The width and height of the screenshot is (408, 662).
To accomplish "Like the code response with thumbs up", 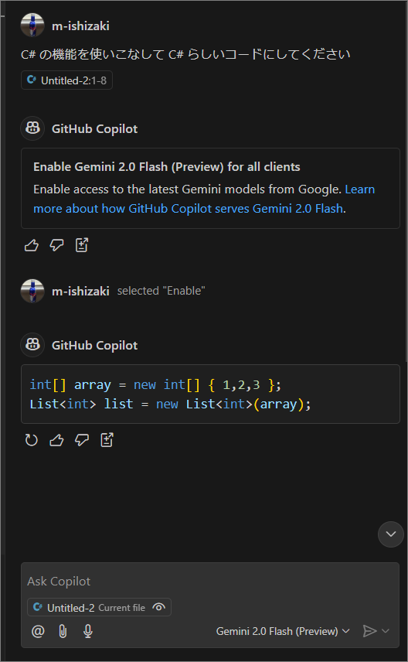I will (56, 440).
